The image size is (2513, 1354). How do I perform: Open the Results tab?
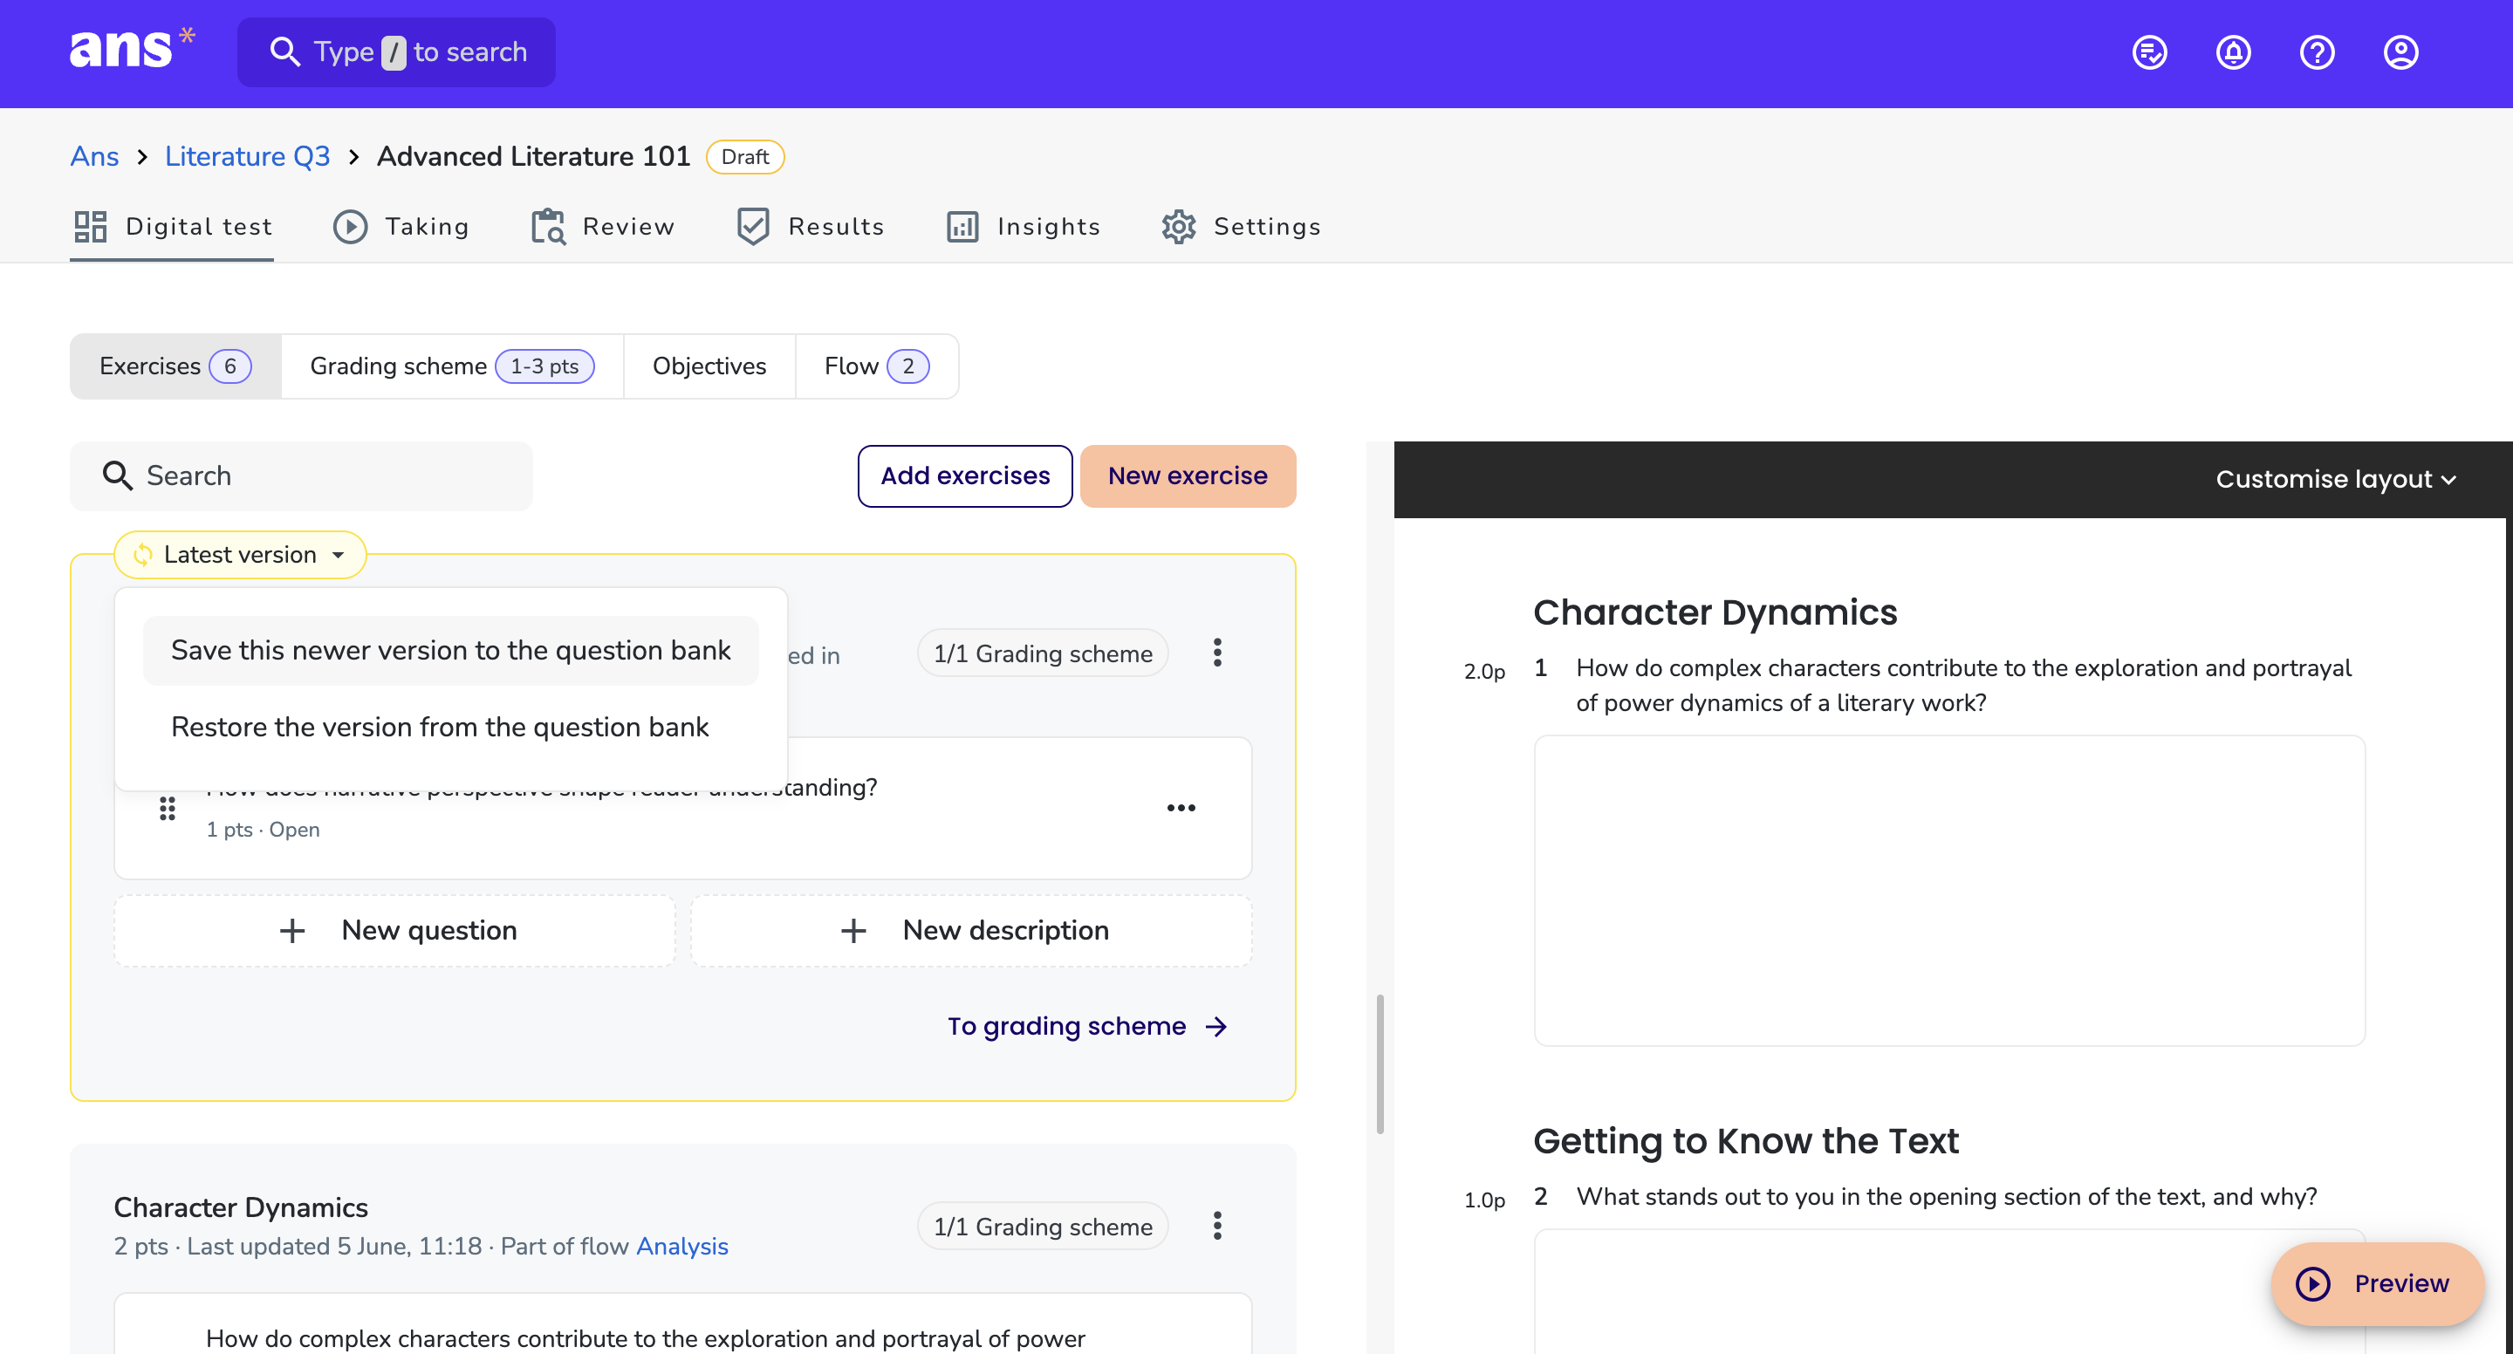(x=810, y=226)
